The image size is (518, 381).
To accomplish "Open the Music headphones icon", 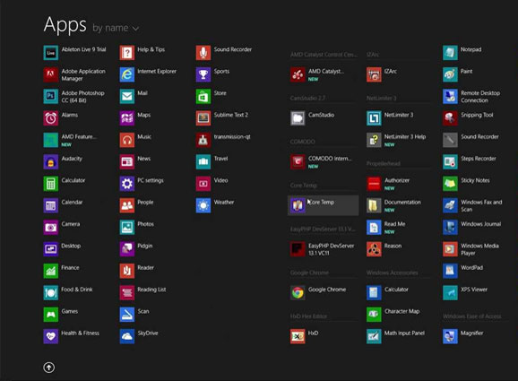I will (127, 140).
